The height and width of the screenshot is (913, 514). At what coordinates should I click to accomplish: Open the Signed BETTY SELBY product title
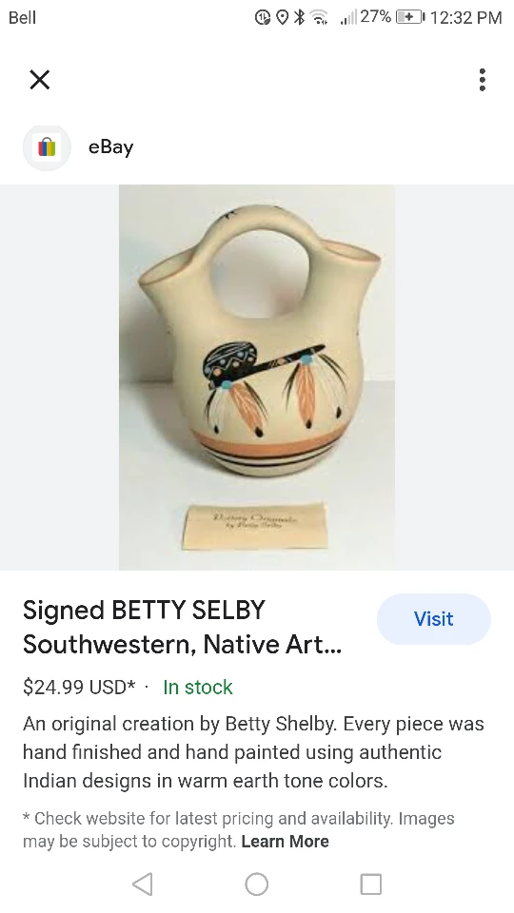pos(182,627)
